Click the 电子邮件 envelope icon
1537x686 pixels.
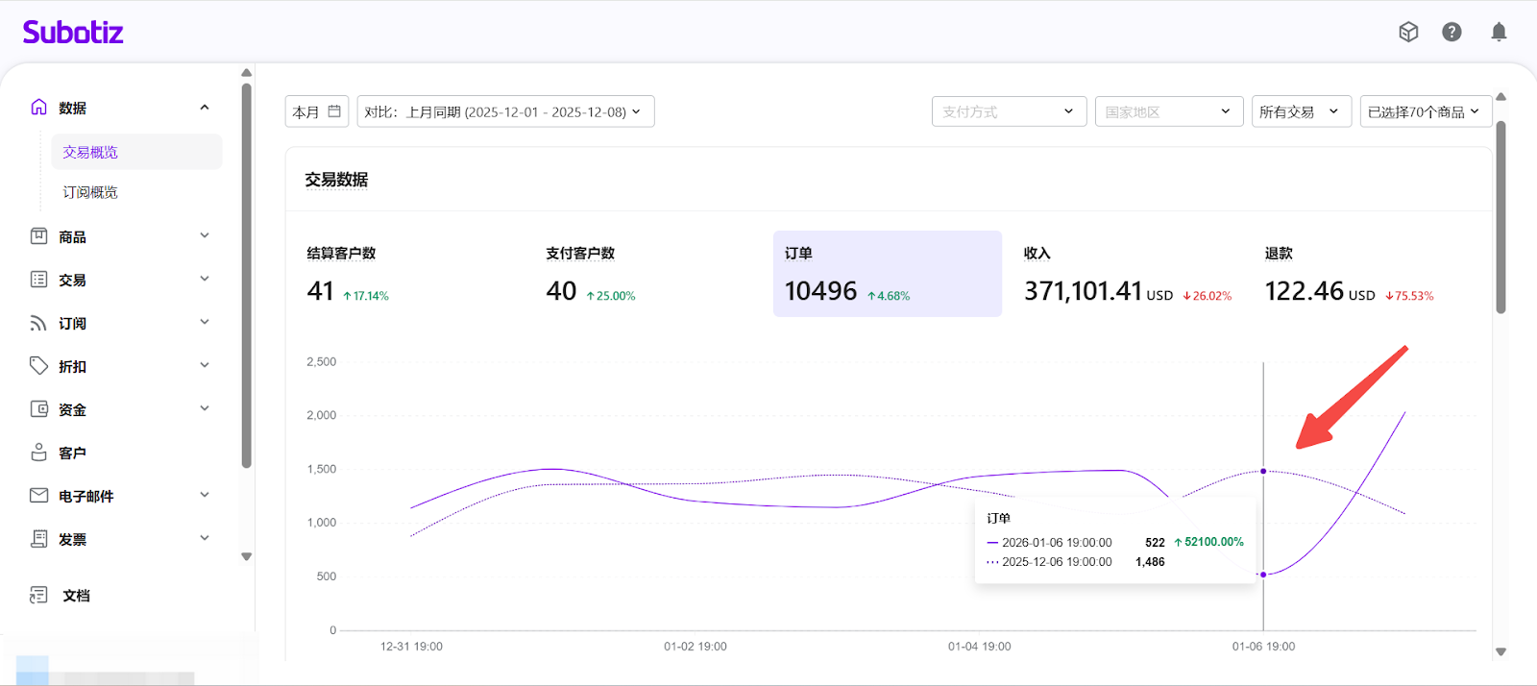(x=39, y=496)
